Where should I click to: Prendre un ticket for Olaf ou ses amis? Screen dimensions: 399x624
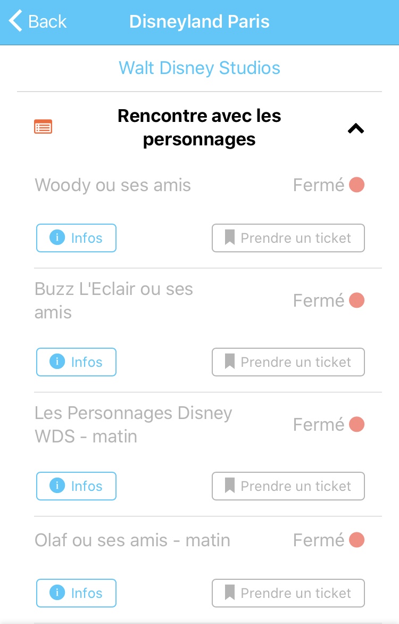click(x=288, y=593)
